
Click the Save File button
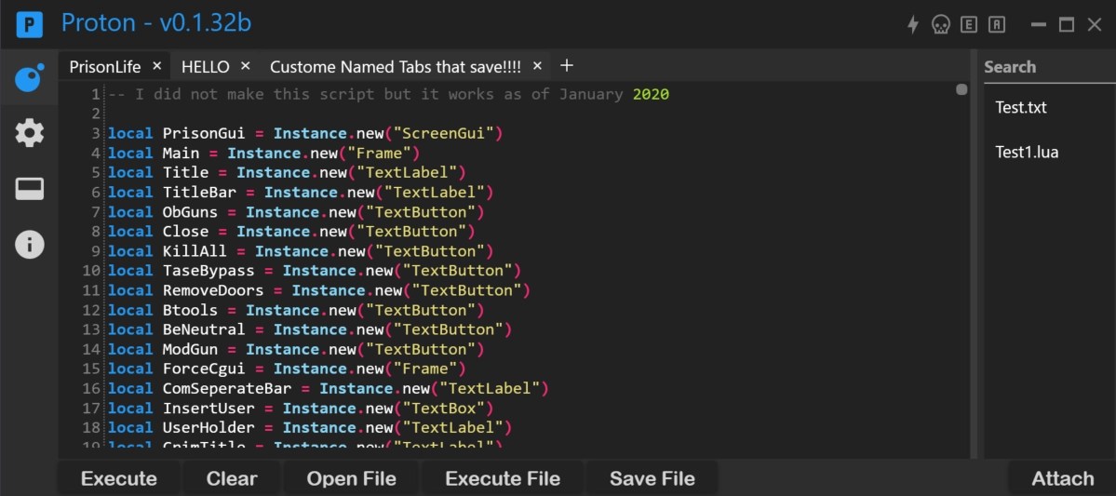[x=652, y=478]
